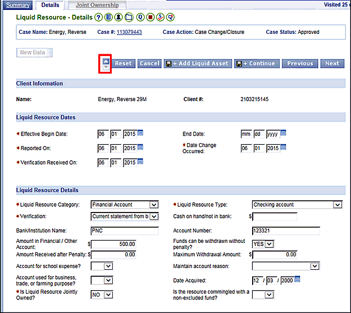Expand Funds can be withdrawn without penalty dropdown
Screen dimensions: 351x313
(x=270, y=244)
